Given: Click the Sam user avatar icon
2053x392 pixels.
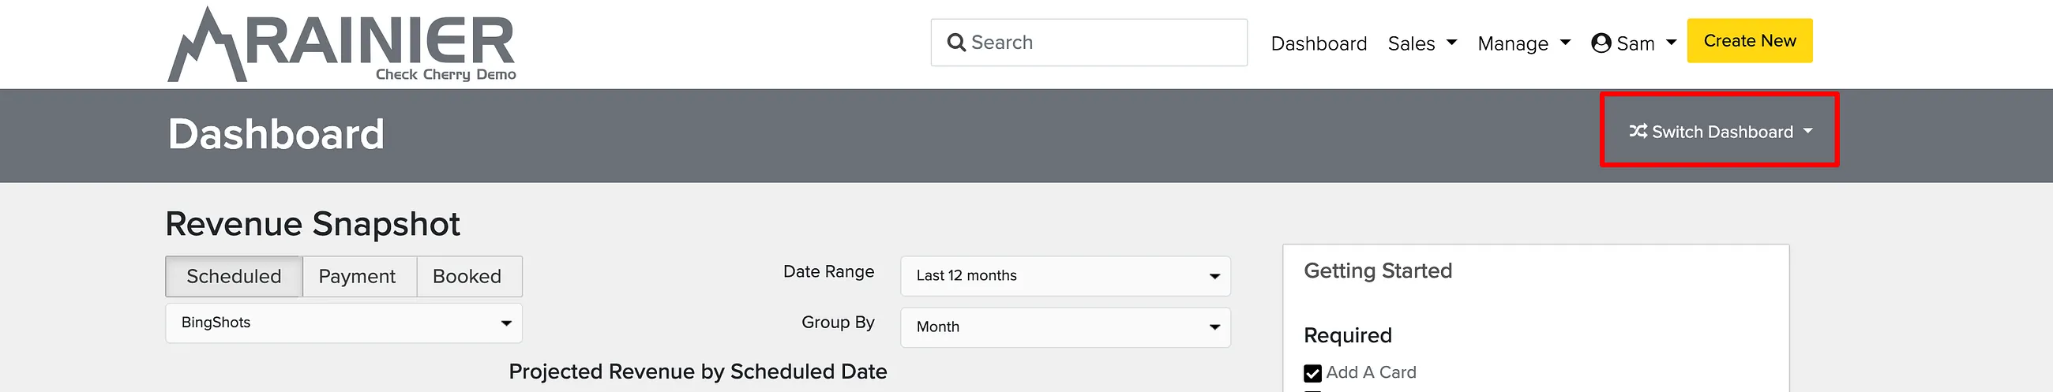Looking at the screenshot, I should point(1601,43).
